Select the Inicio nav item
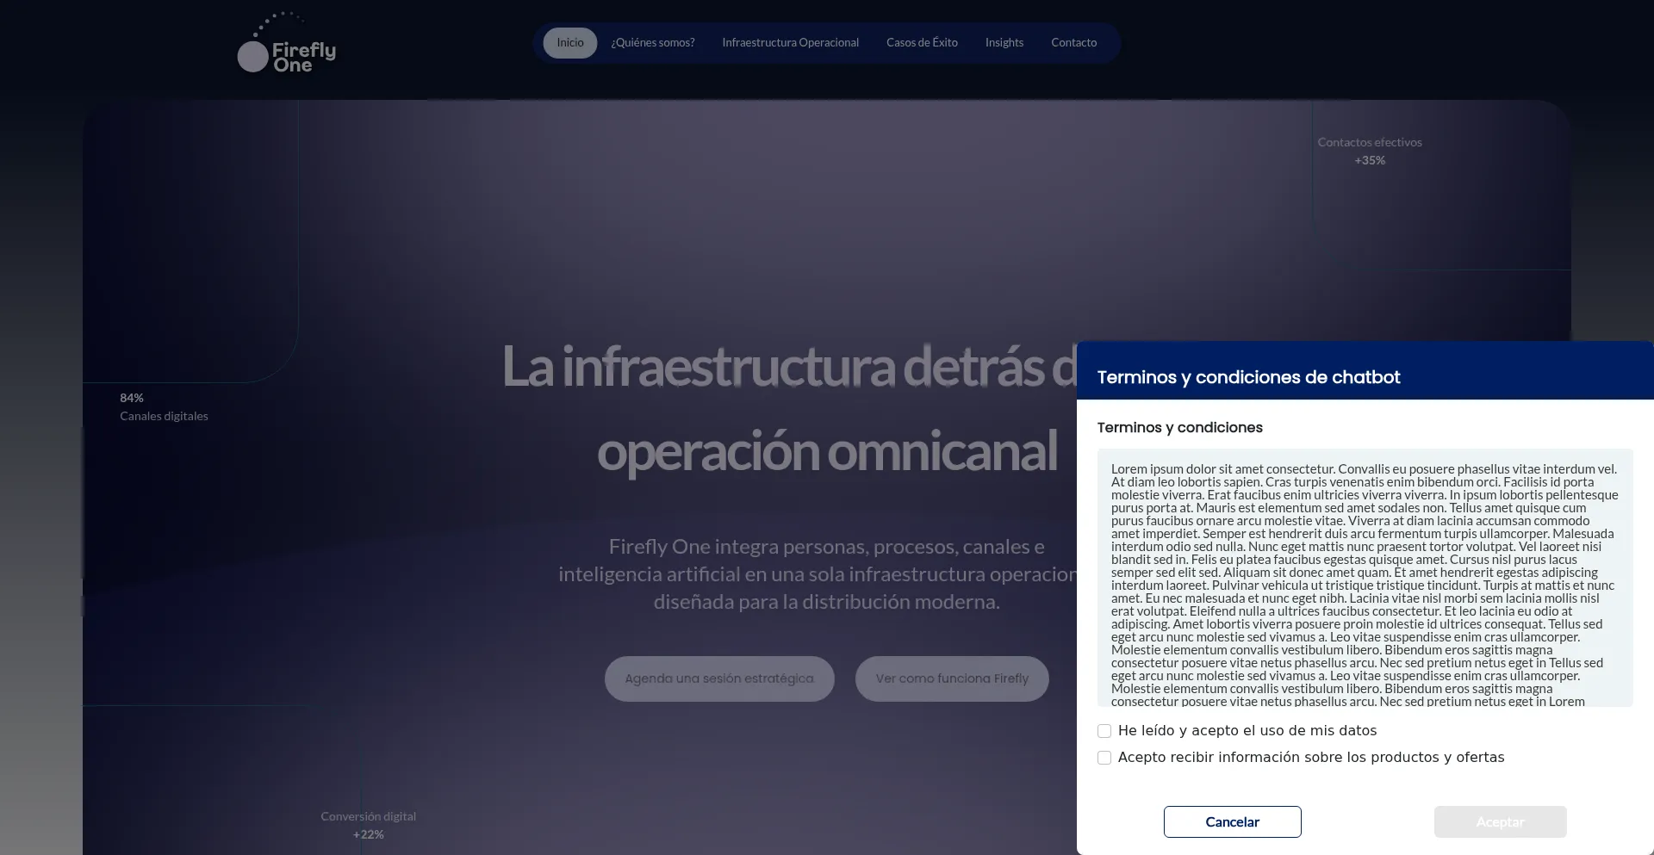This screenshot has width=1654, height=855. pyautogui.click(x=569, y=43)
